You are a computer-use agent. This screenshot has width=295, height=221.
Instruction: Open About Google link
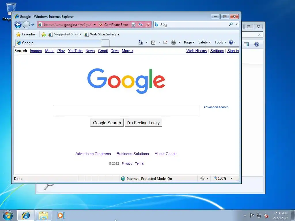[x=166, y=154]
